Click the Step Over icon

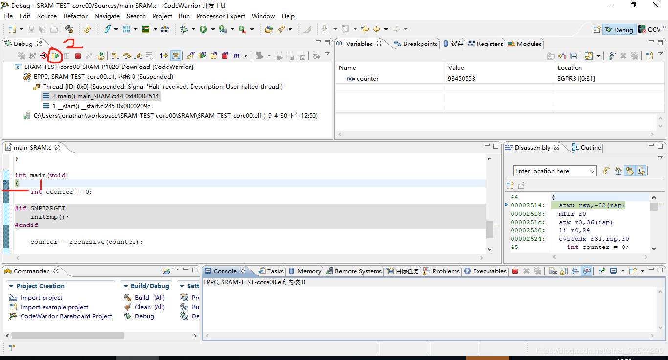127,56
